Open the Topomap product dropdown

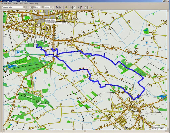click(x=24, y=7)
